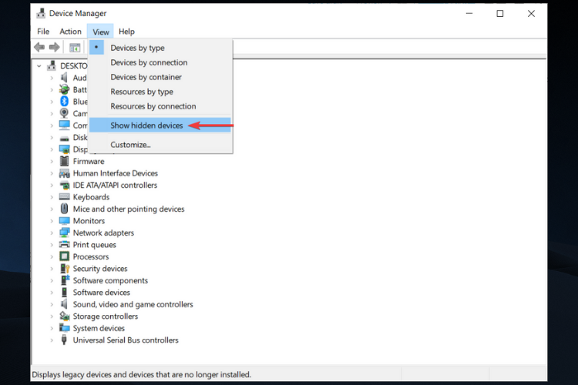This screenshot has height=385, width=578.
Task: Expand the Monitors category chevron
Action: (x=52, y=221)
